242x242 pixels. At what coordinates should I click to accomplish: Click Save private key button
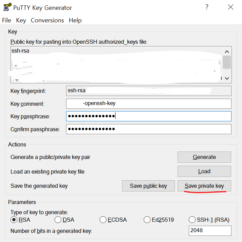(204, 186)
